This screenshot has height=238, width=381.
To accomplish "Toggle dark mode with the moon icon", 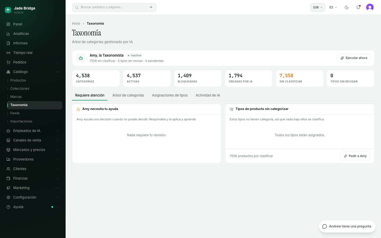I will click(347, 7).
